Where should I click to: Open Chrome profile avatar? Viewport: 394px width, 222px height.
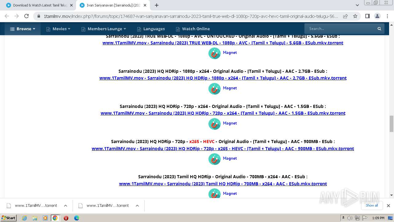(x=377, y=16)
